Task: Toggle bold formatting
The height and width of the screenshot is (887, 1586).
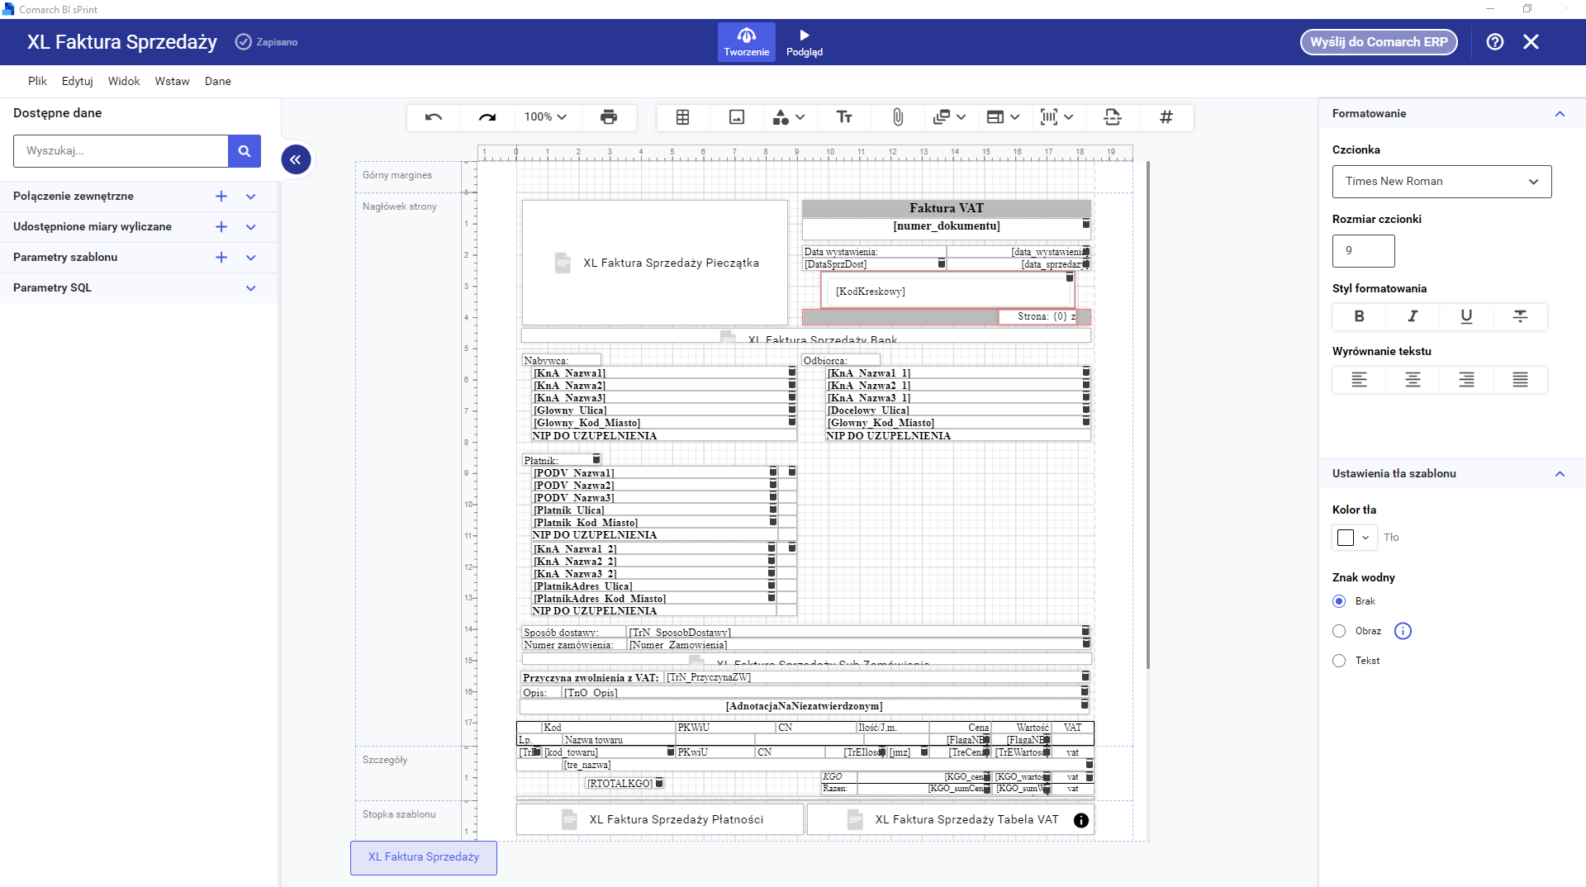Action: click(1359, 316)
